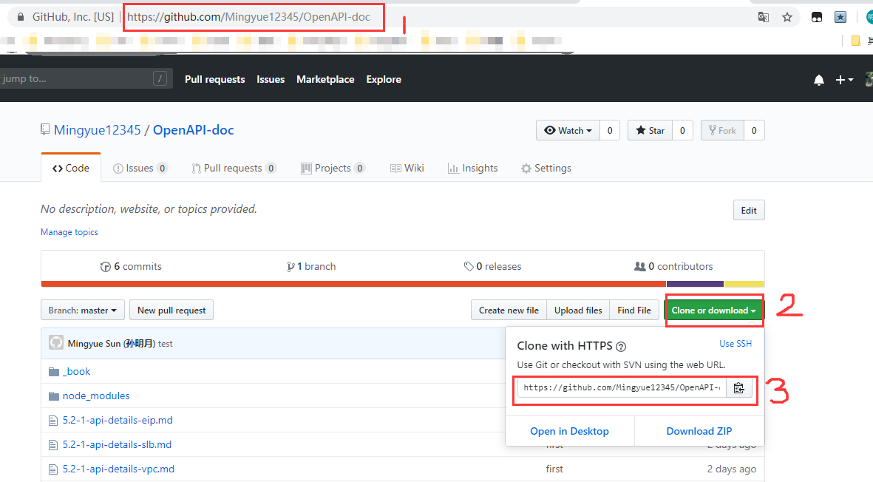Screen dimensions: 873x482
Task: Click the Edit description button
Action: [749, 211]
